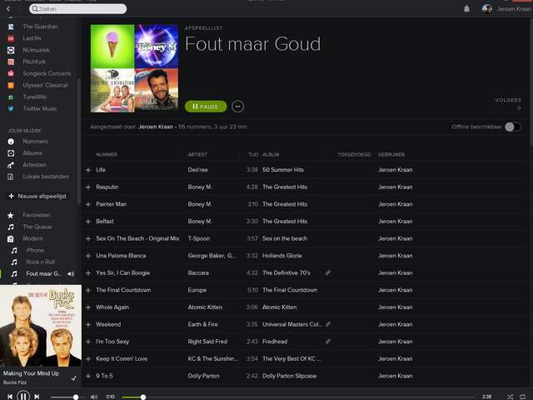The height and width of the screenshot is (400, 533).
Task: Sort by the Album column header
Action: tap(271, 154)
